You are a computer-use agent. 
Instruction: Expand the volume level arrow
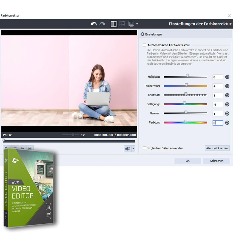point(133,149)
